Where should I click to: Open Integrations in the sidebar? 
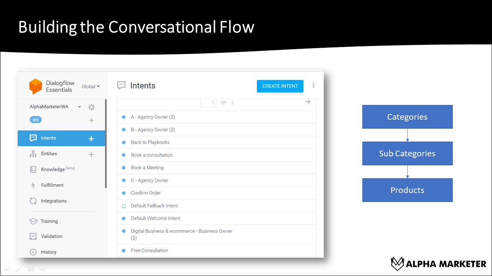click(x=54, y=201)
